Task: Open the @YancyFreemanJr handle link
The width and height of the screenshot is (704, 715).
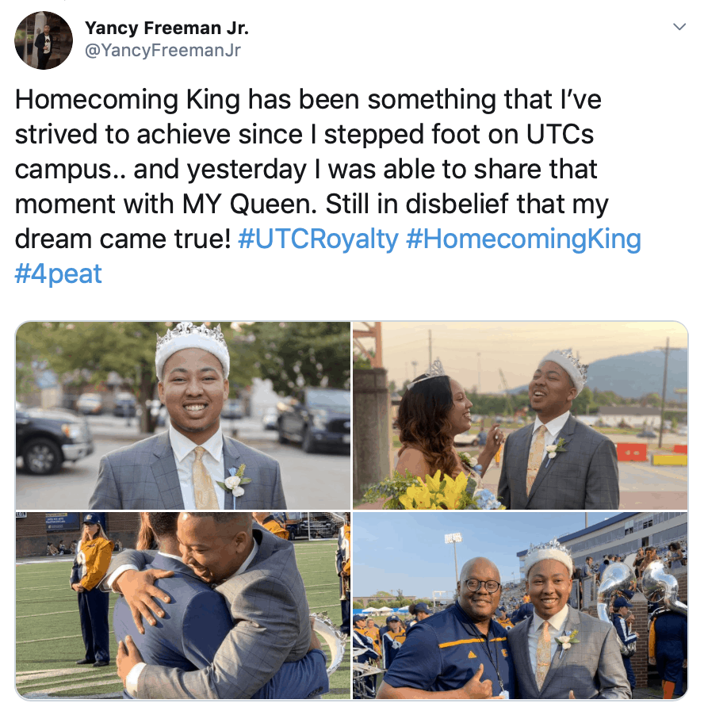Action: (163, 50)
